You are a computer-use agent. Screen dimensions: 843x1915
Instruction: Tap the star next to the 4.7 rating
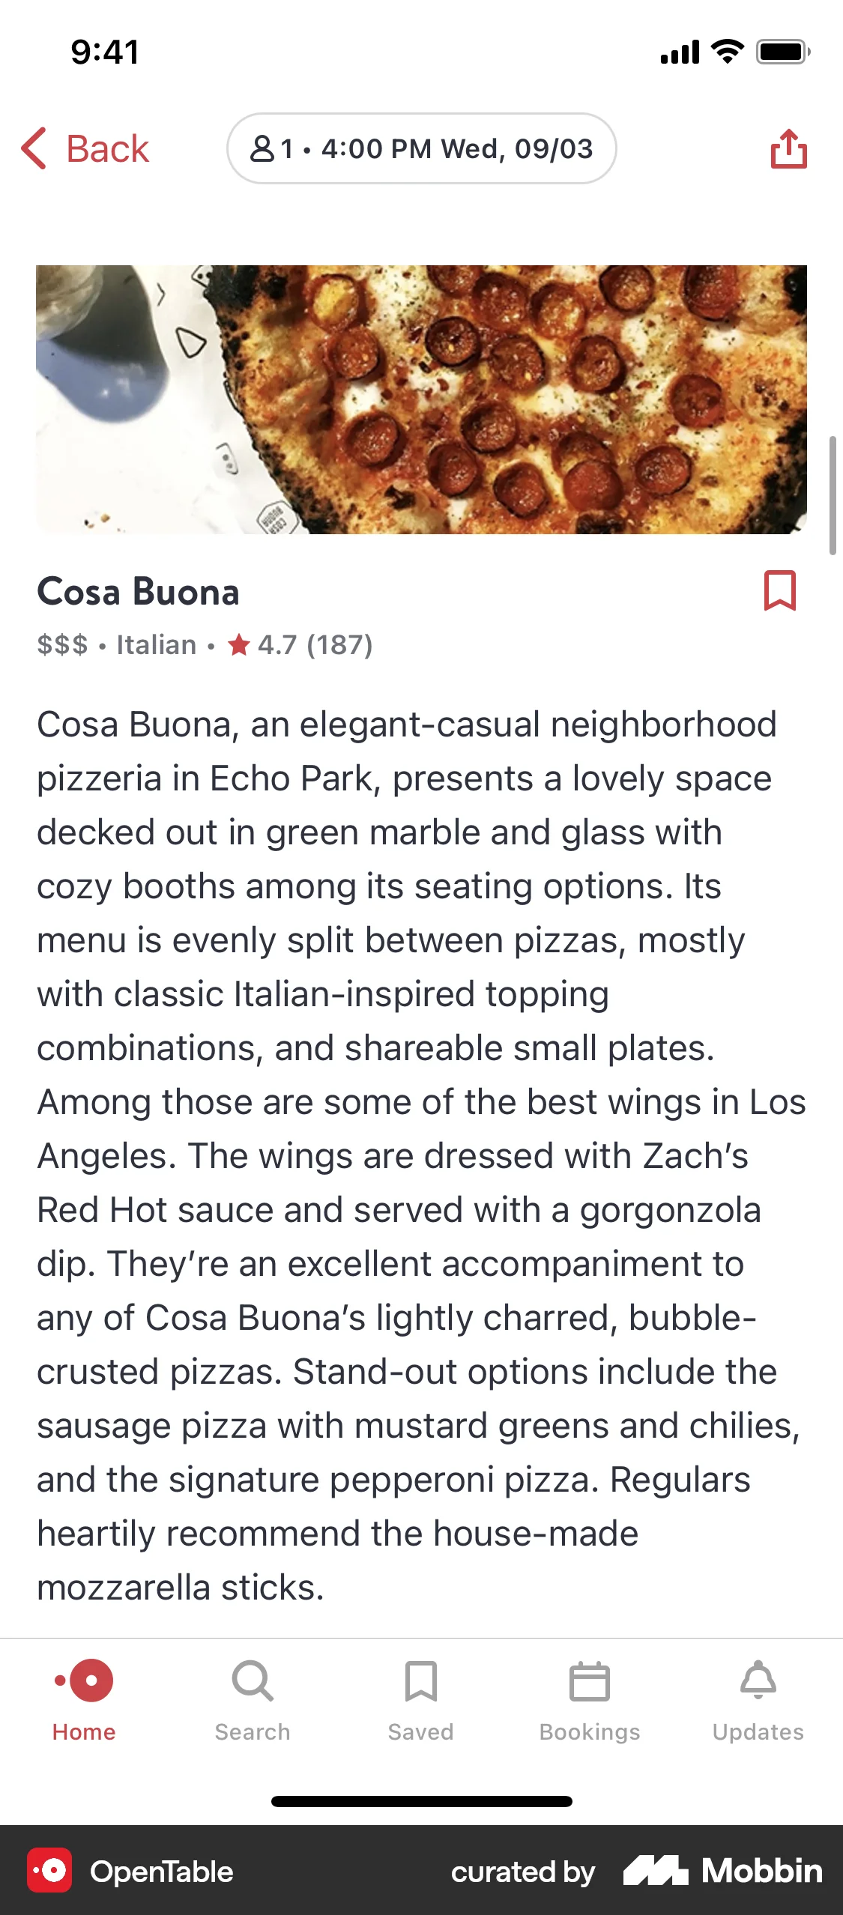click(240, 645)
